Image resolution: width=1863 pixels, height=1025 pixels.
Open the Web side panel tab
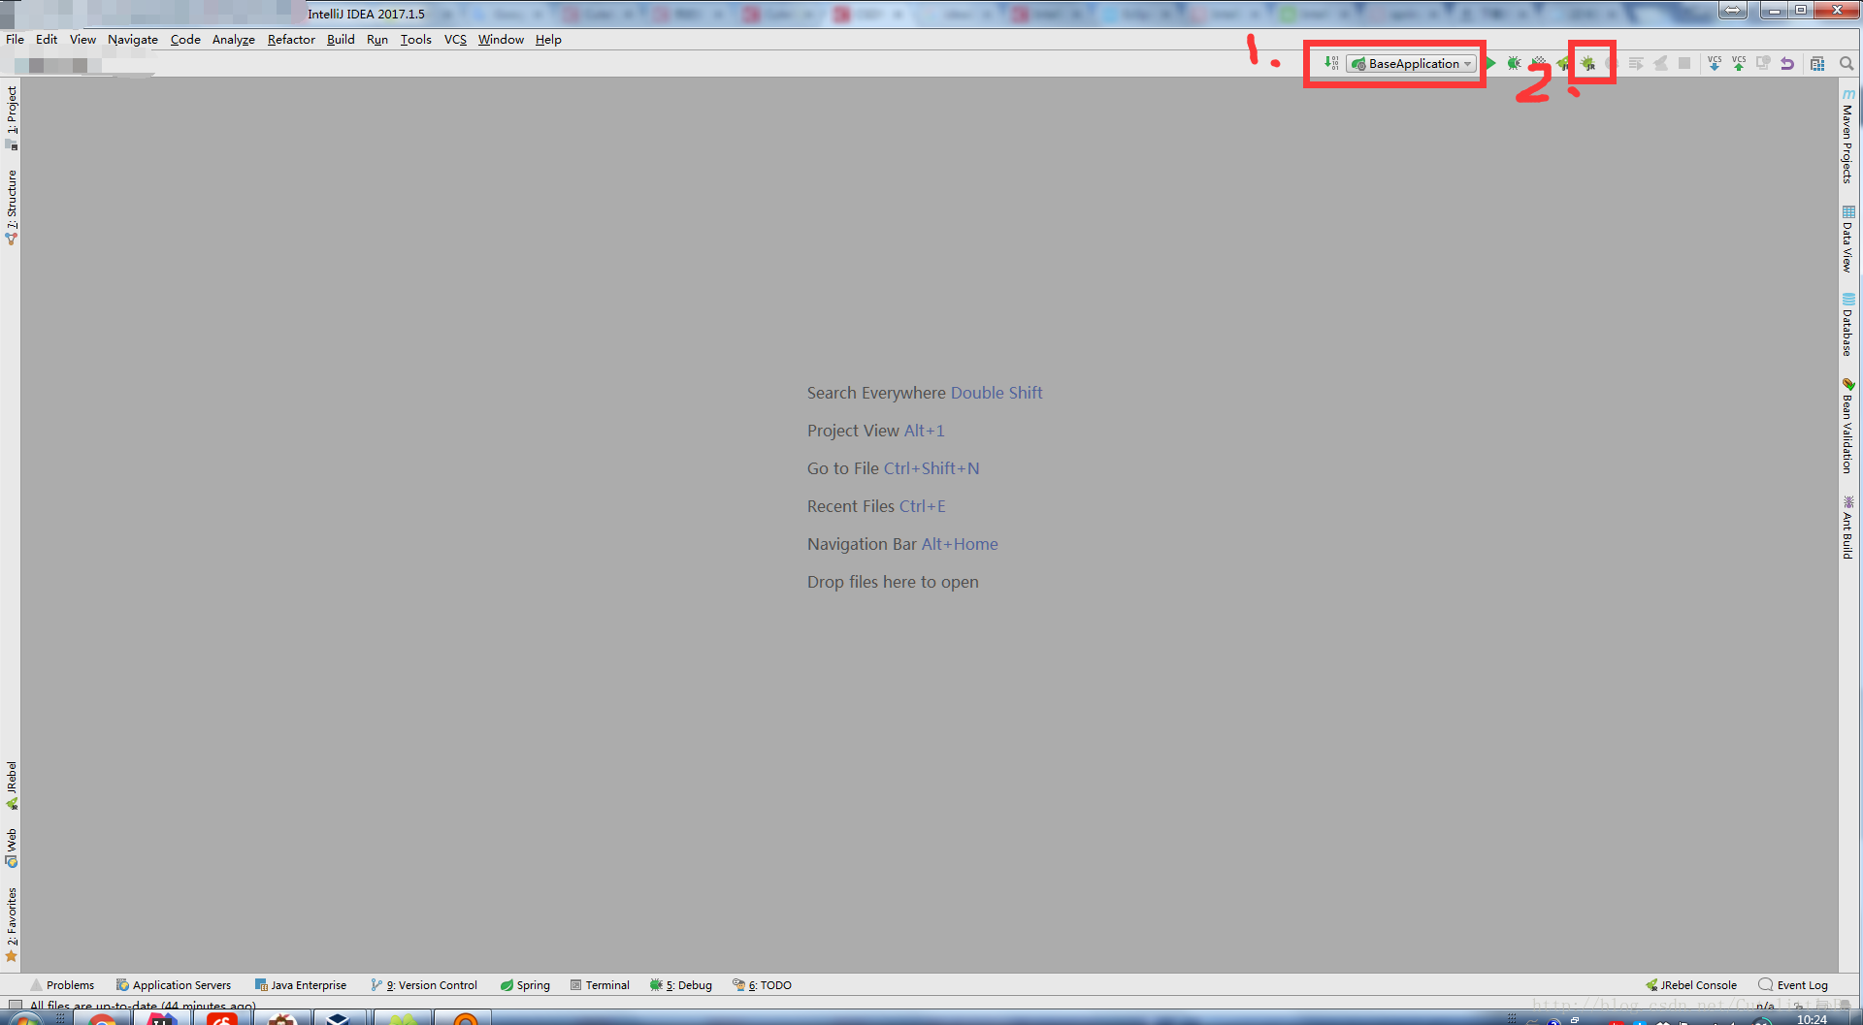(12, 848)
